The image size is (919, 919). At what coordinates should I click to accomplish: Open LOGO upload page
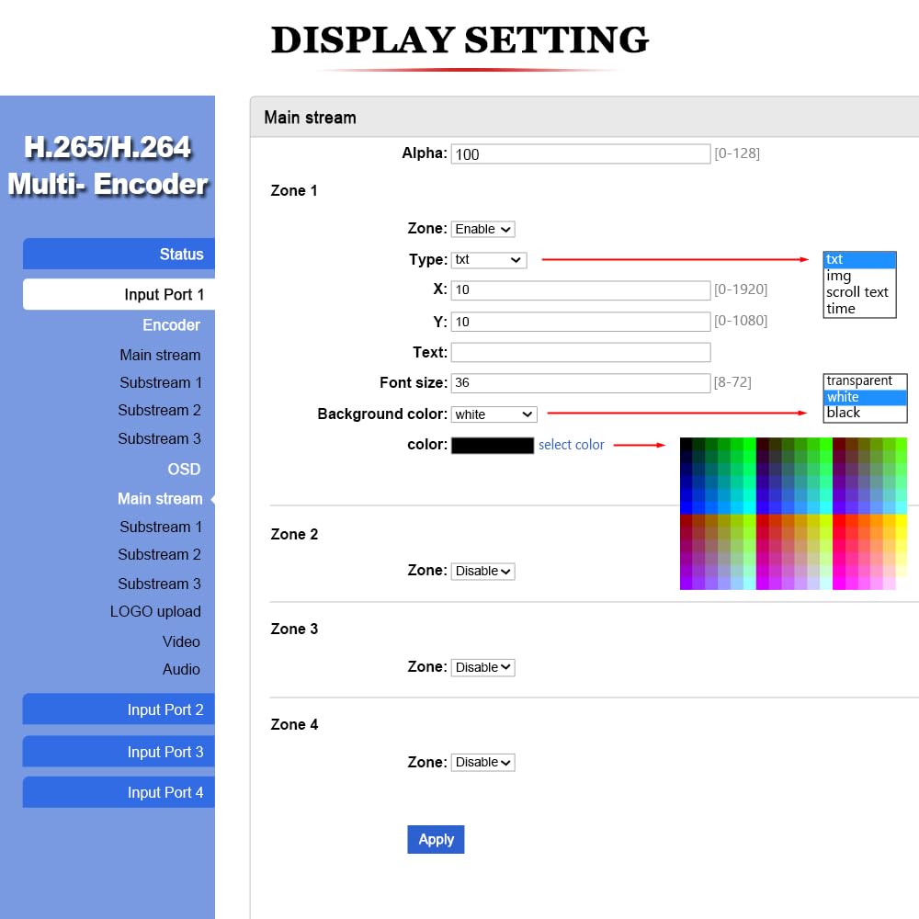click(155, 611)
